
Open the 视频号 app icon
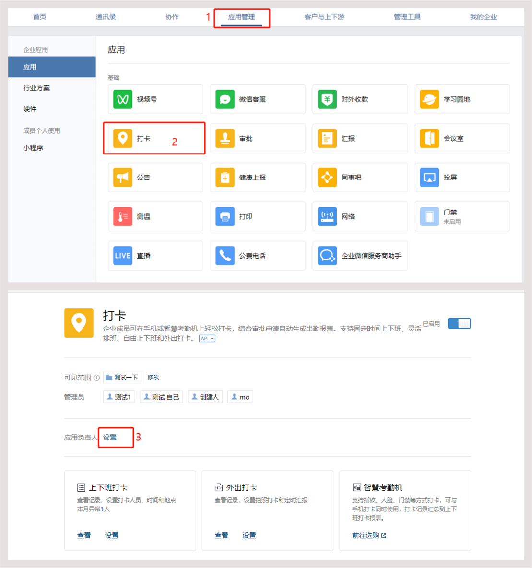tap(122, 99)
